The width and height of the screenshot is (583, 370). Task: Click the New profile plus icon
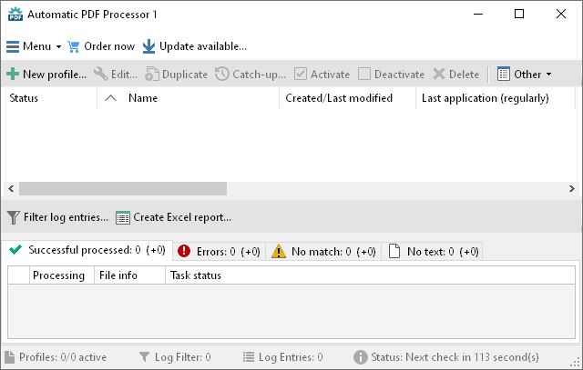[13, 75]
